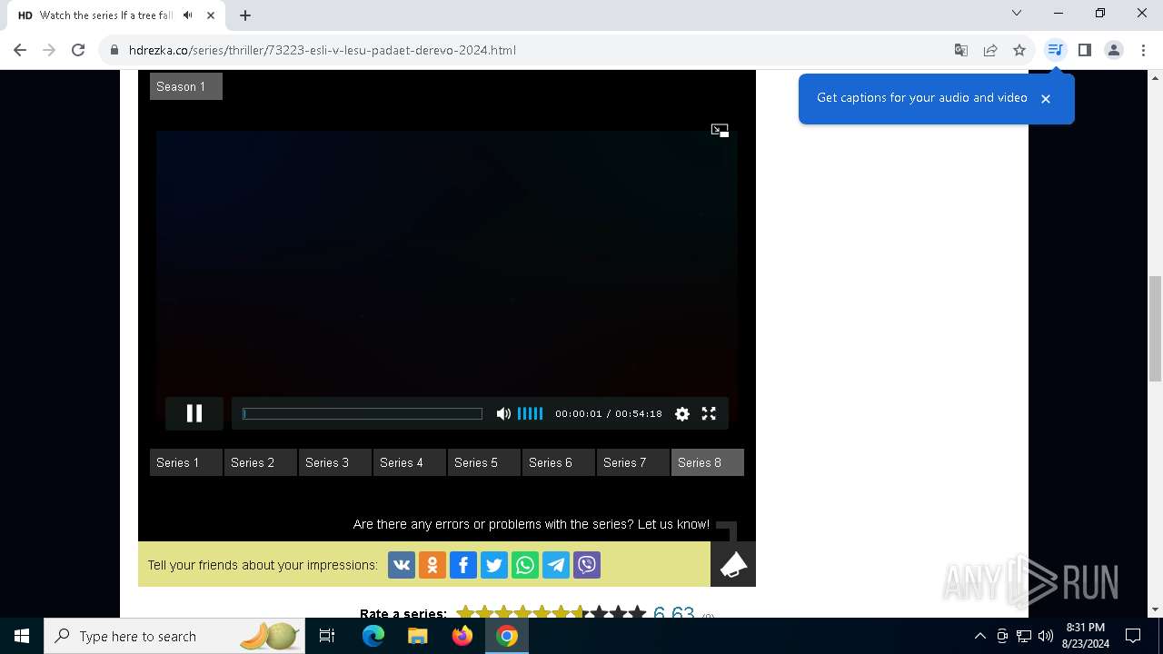The image size is (1163, 654).
Task: Pause the video playback
Action: pos(194,413)
